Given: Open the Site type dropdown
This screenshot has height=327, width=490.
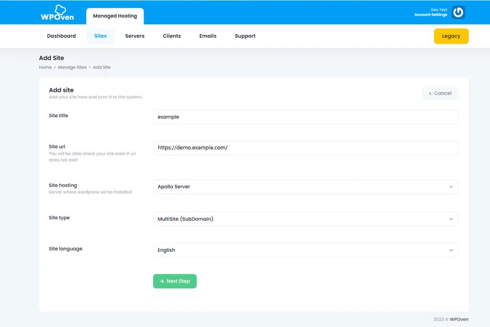Looking at the screenshot, I should click(x=306, y=218).
